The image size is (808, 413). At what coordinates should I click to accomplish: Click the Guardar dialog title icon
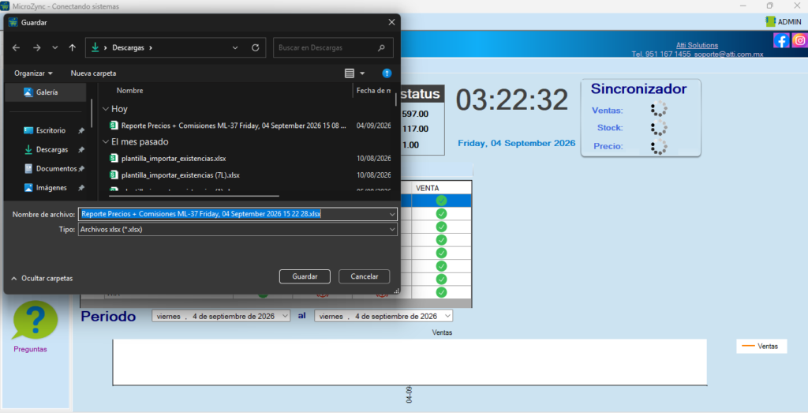(13, 22)
